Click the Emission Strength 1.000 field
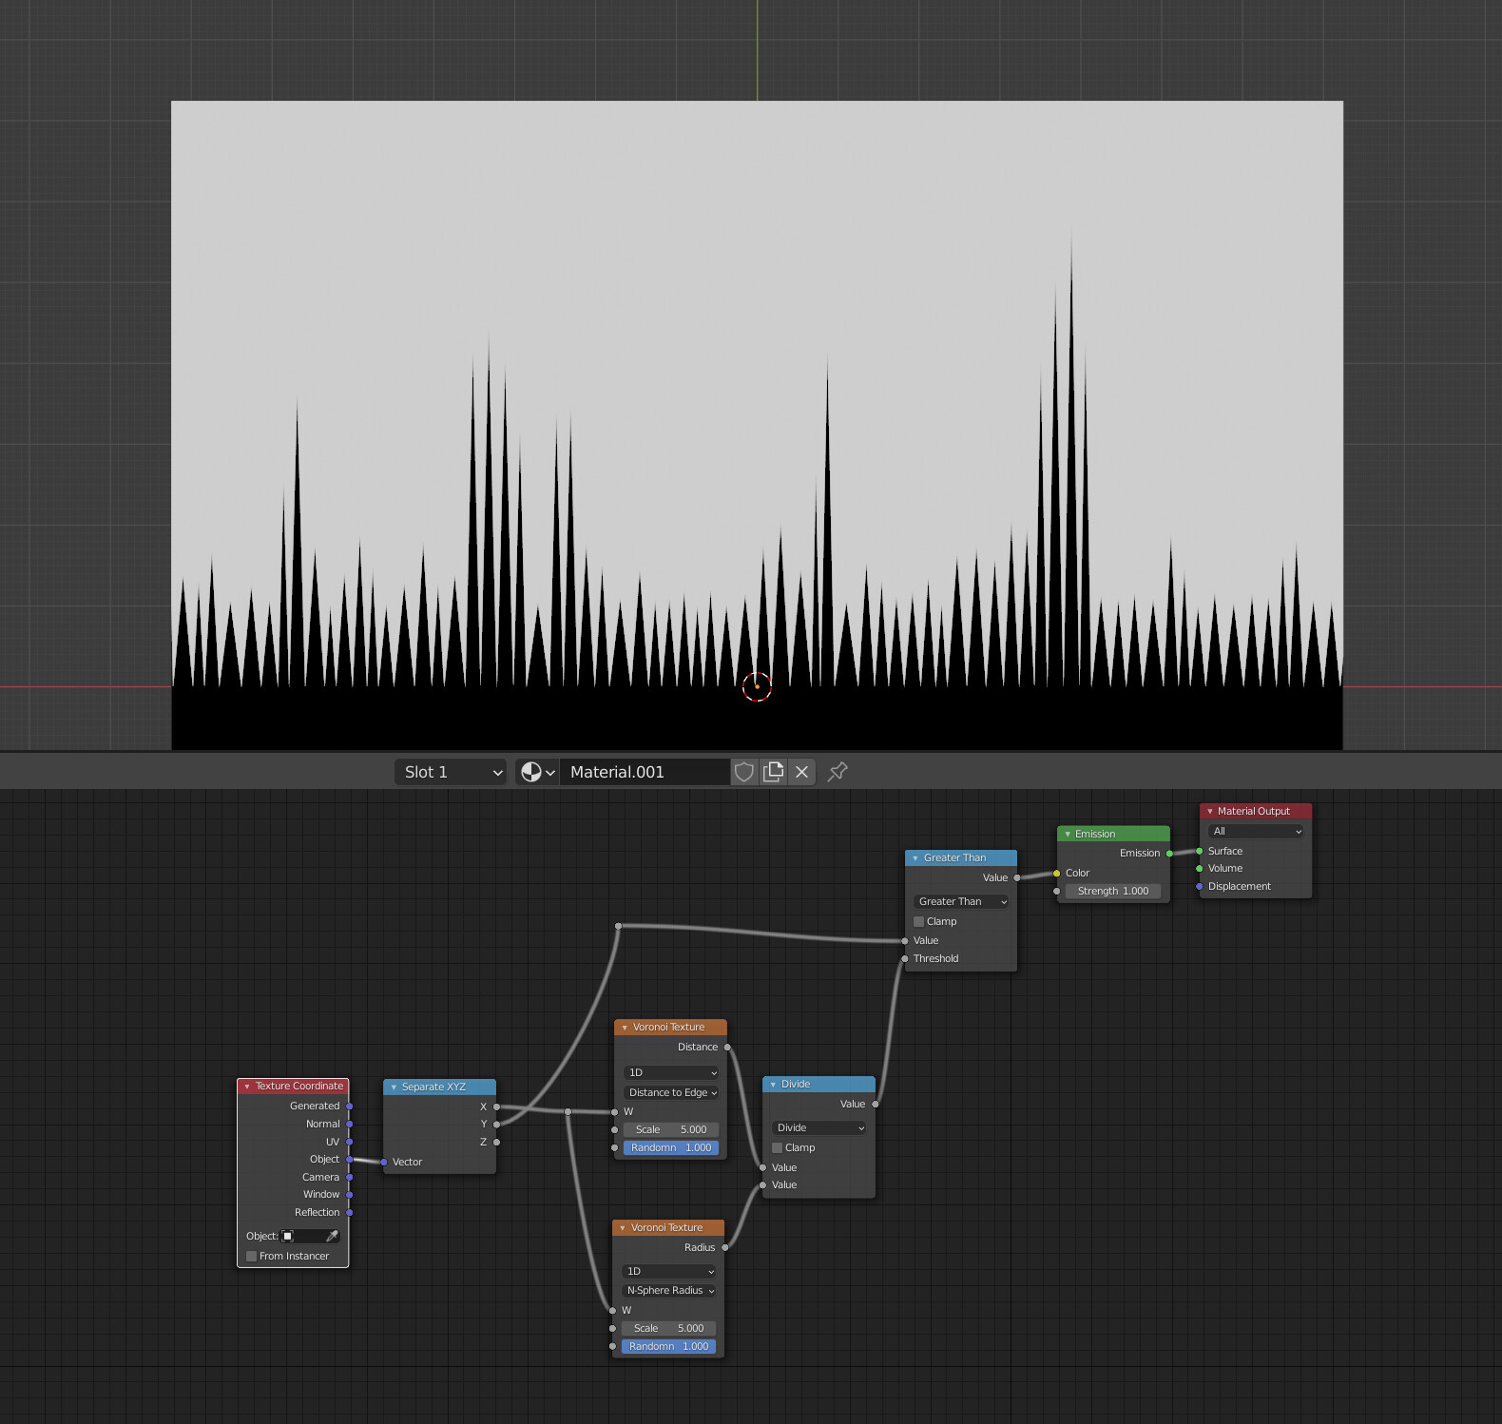Viewport: 1502px width, 1424px height. coord(1113,891)
